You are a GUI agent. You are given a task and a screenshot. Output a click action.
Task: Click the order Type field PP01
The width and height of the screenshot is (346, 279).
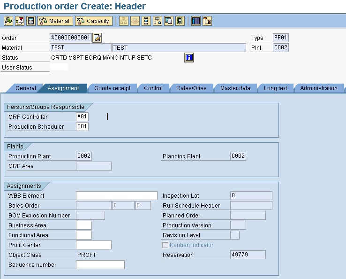pos(281,38)
